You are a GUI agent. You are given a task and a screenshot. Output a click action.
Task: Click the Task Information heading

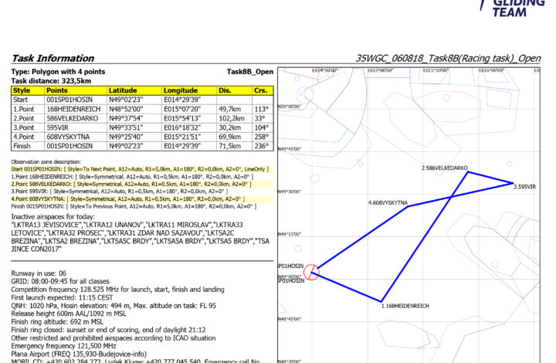52,59
